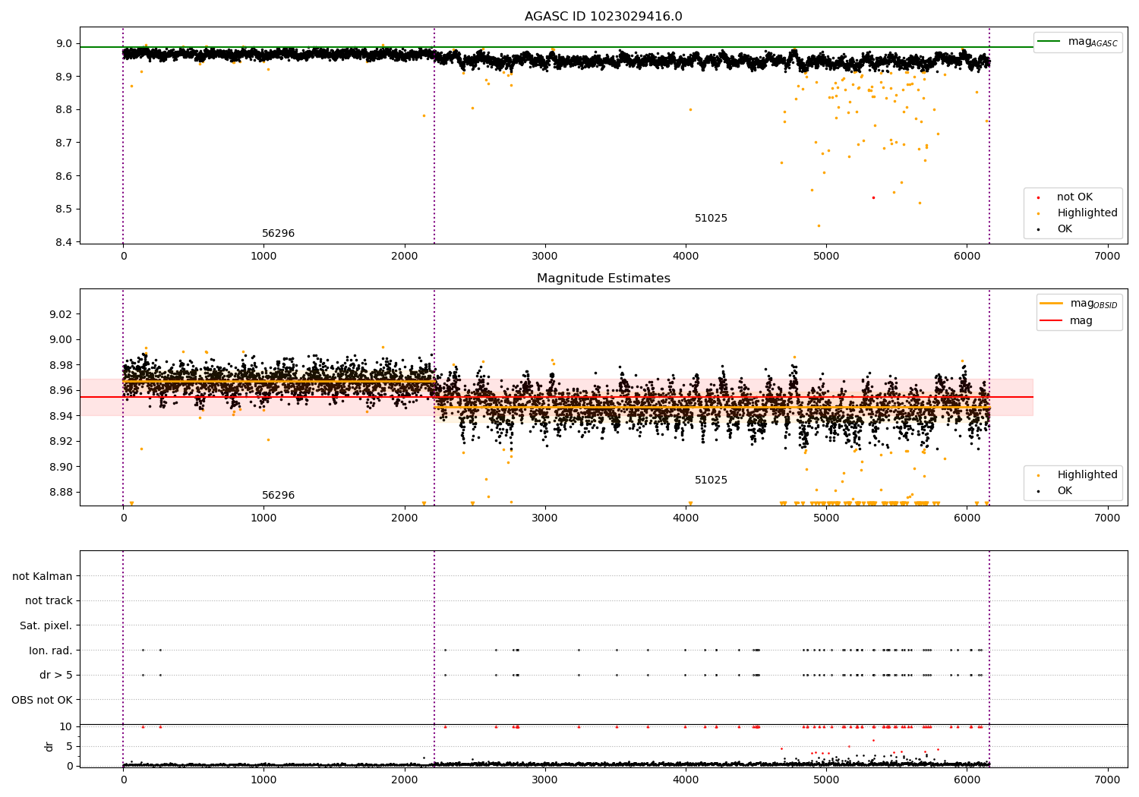Click the '9.02' y-axis tick label
The image size is (1139, 797).
click(61, 314)
